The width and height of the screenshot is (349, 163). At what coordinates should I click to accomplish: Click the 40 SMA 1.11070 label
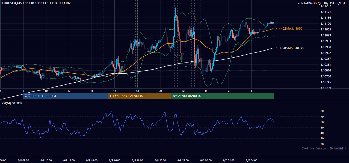tap(289, 29)
